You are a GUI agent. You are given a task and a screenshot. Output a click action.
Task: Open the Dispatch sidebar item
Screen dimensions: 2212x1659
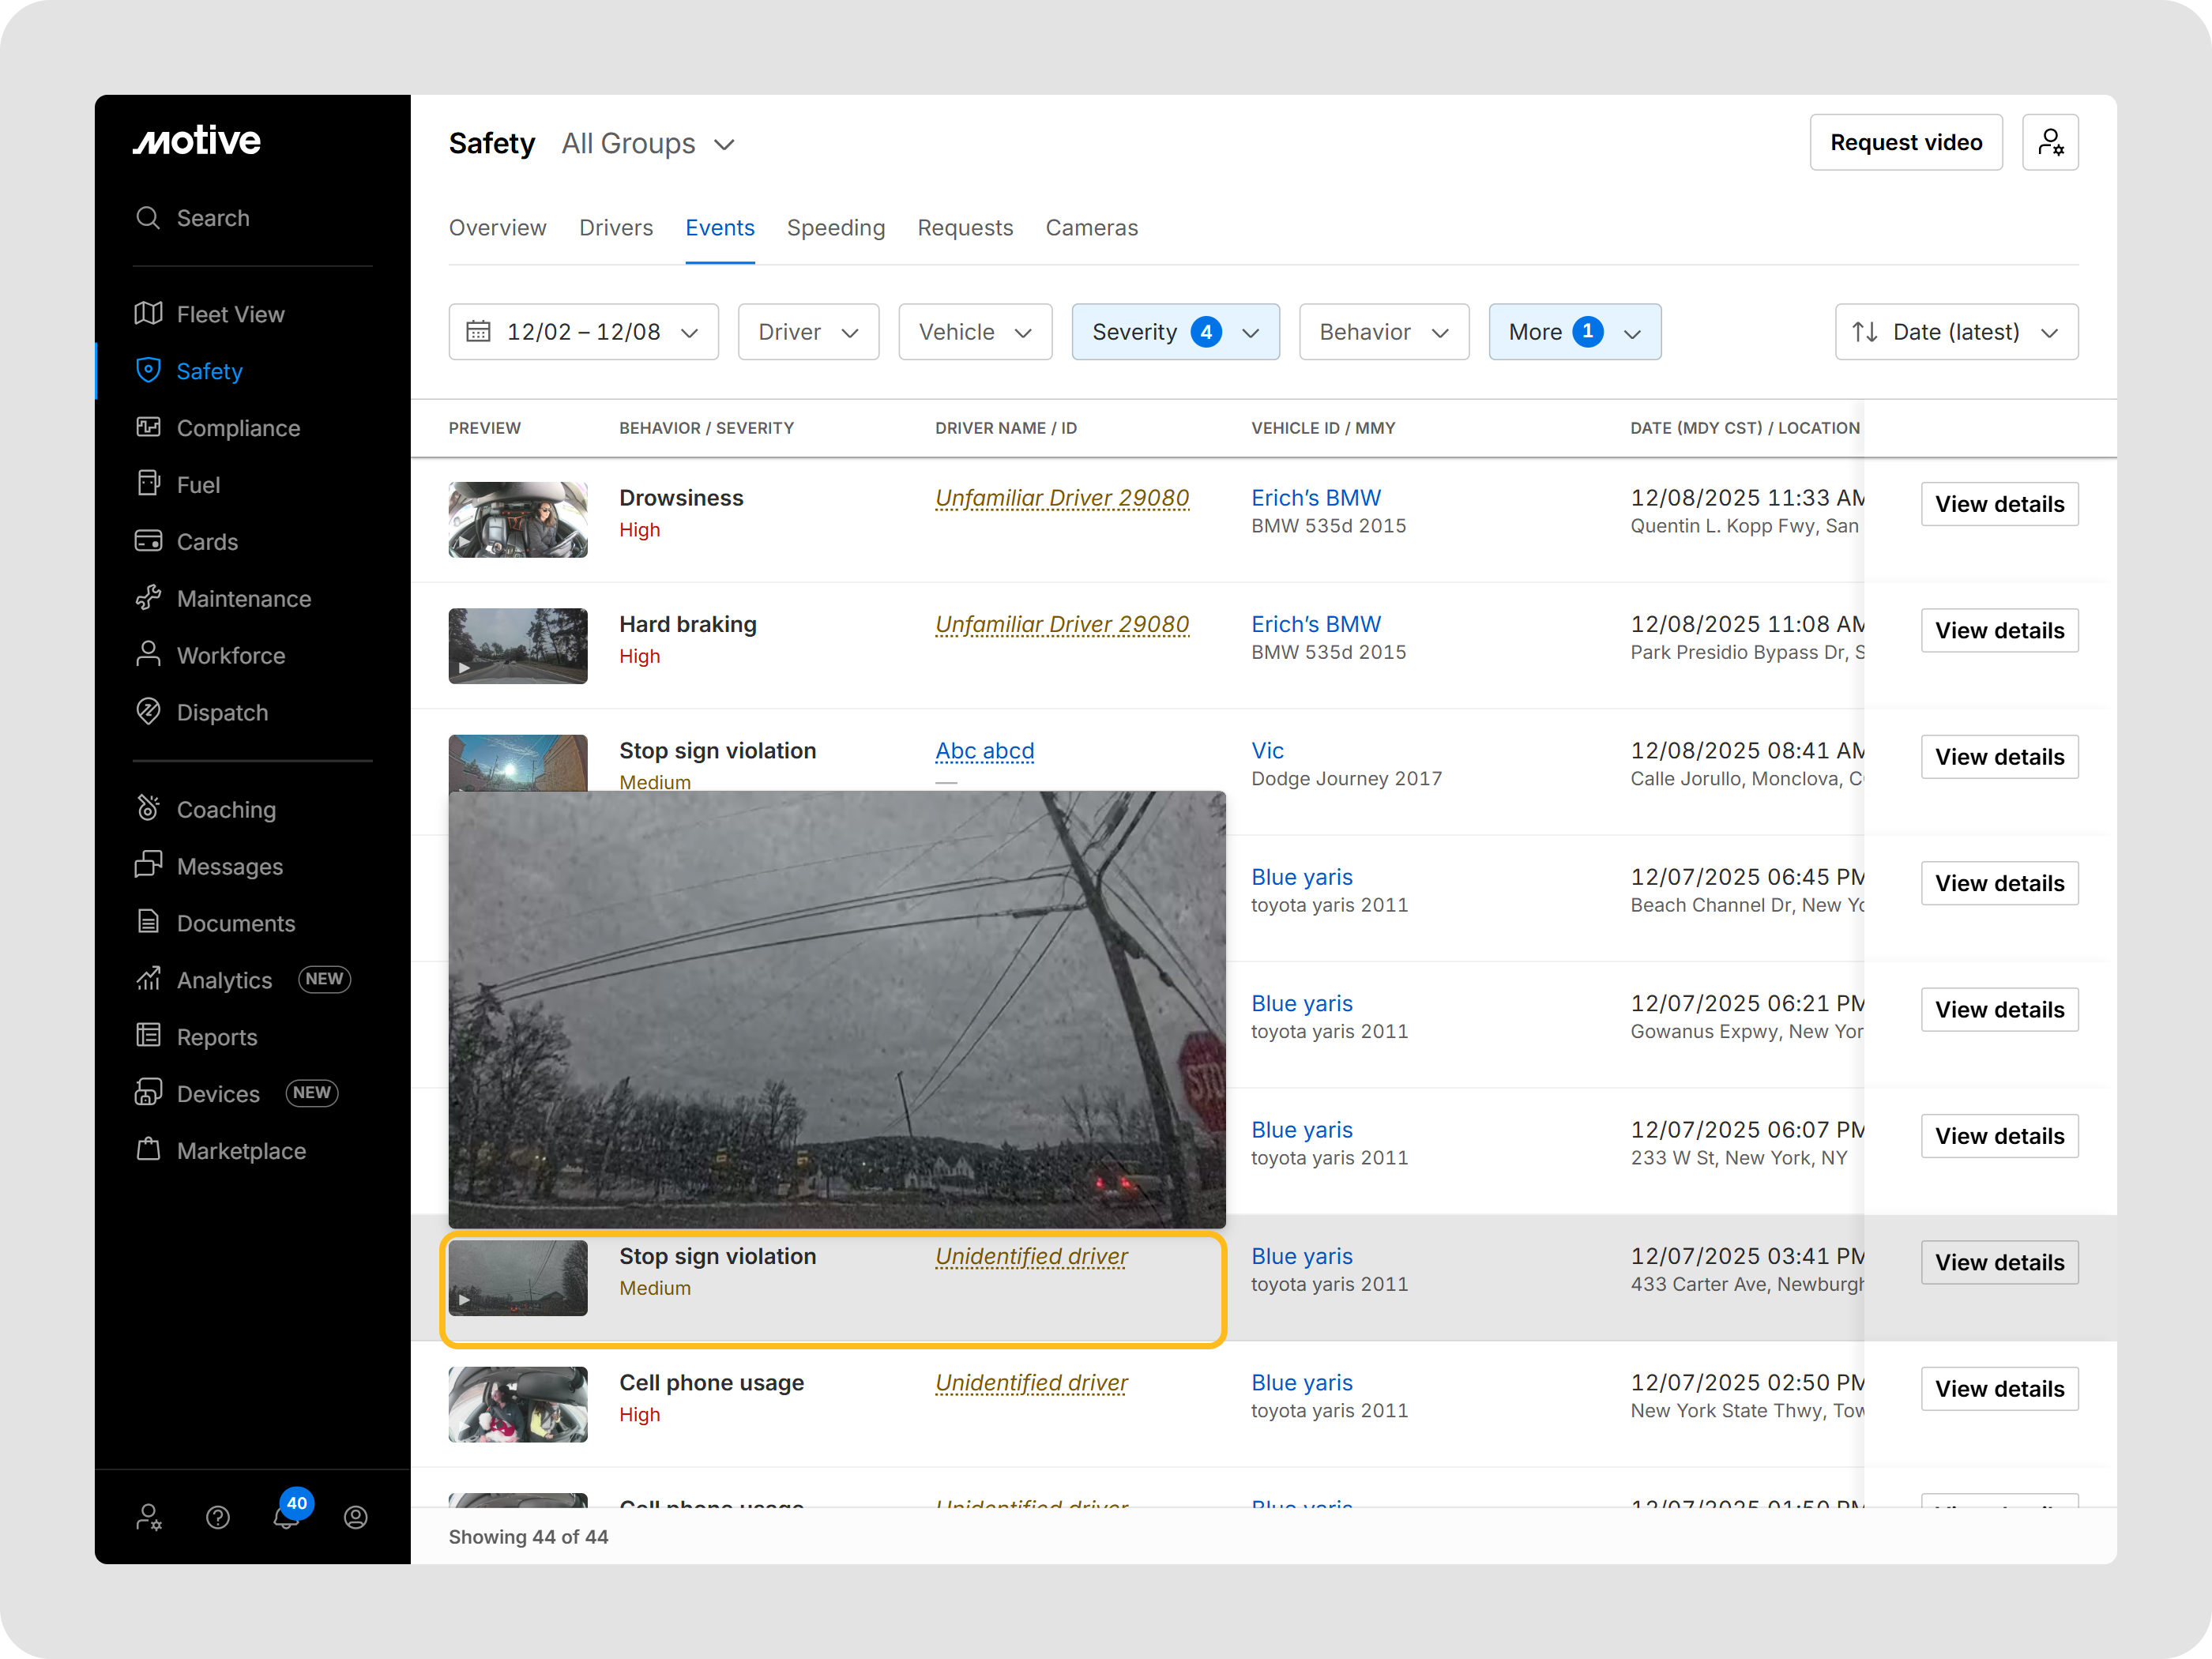(x=221, y=712)
